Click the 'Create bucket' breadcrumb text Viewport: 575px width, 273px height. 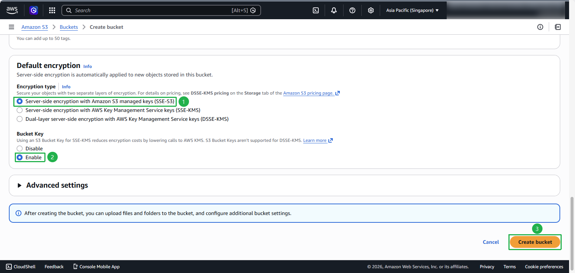(106, 27)
